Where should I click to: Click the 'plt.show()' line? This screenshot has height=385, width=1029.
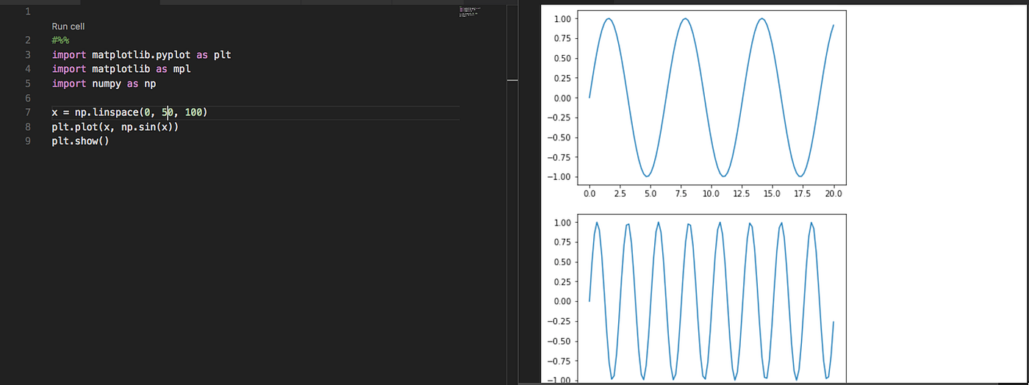(80, 141)
